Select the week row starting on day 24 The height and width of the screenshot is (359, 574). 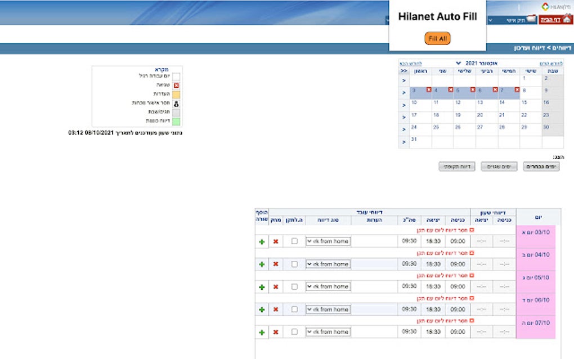(x=404, y=129)
